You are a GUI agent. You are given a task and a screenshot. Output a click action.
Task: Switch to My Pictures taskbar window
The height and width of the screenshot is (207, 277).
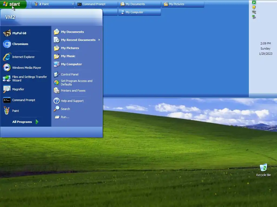click(183, 4)
